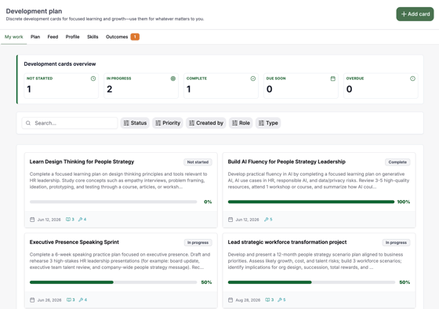Click the workforce transformation progress bar
439x309 pixels.
311,282
